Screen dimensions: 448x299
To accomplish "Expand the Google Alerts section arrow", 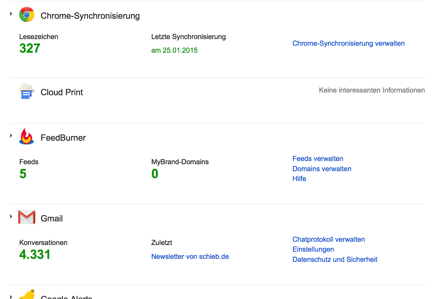I will [11, 297].
